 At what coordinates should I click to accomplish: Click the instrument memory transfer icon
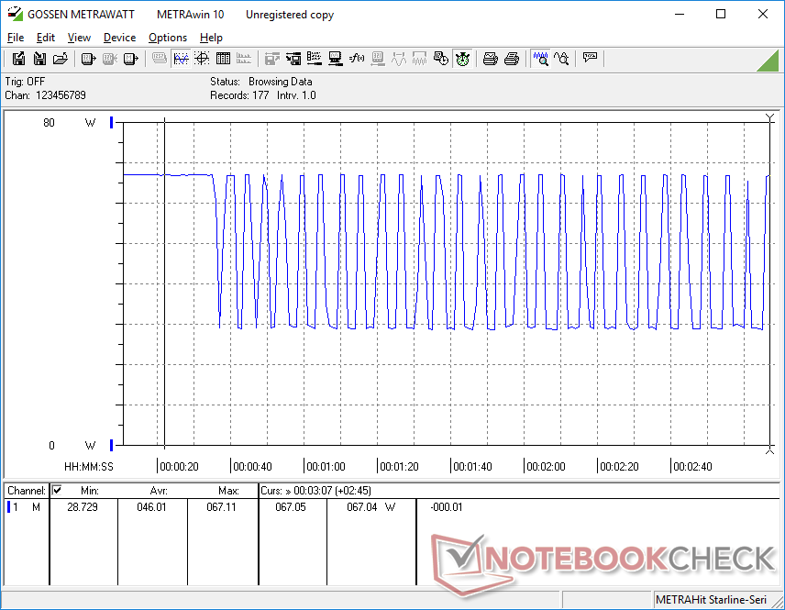(x=130, y=59)
